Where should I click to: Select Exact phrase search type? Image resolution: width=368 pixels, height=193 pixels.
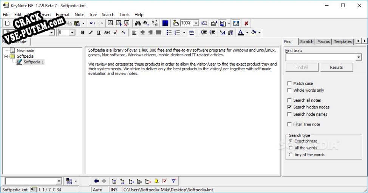(x=291, y=141)
